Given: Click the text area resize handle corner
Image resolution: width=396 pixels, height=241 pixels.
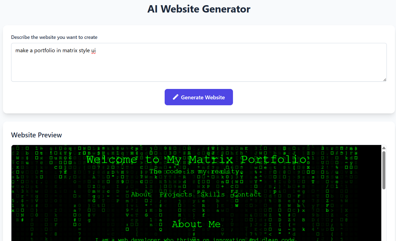Looking at the screenshot, I should pyautogui.click(x=385, y=80).
